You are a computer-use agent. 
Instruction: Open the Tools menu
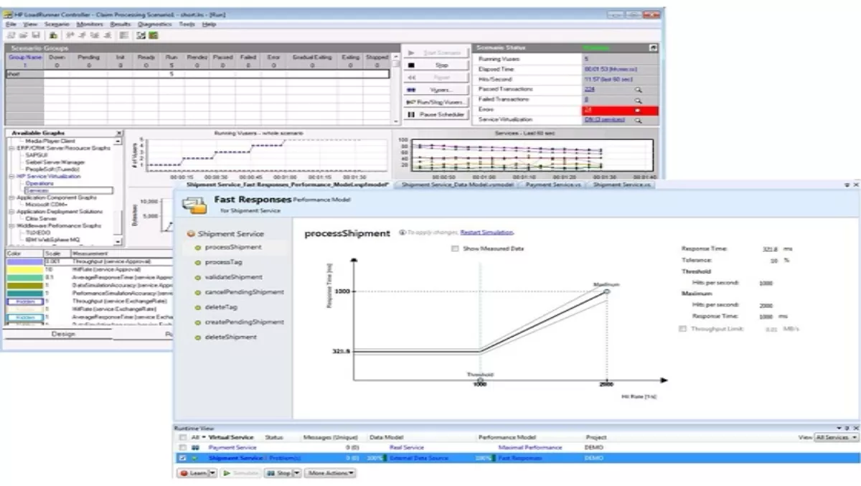click(187, 24)
